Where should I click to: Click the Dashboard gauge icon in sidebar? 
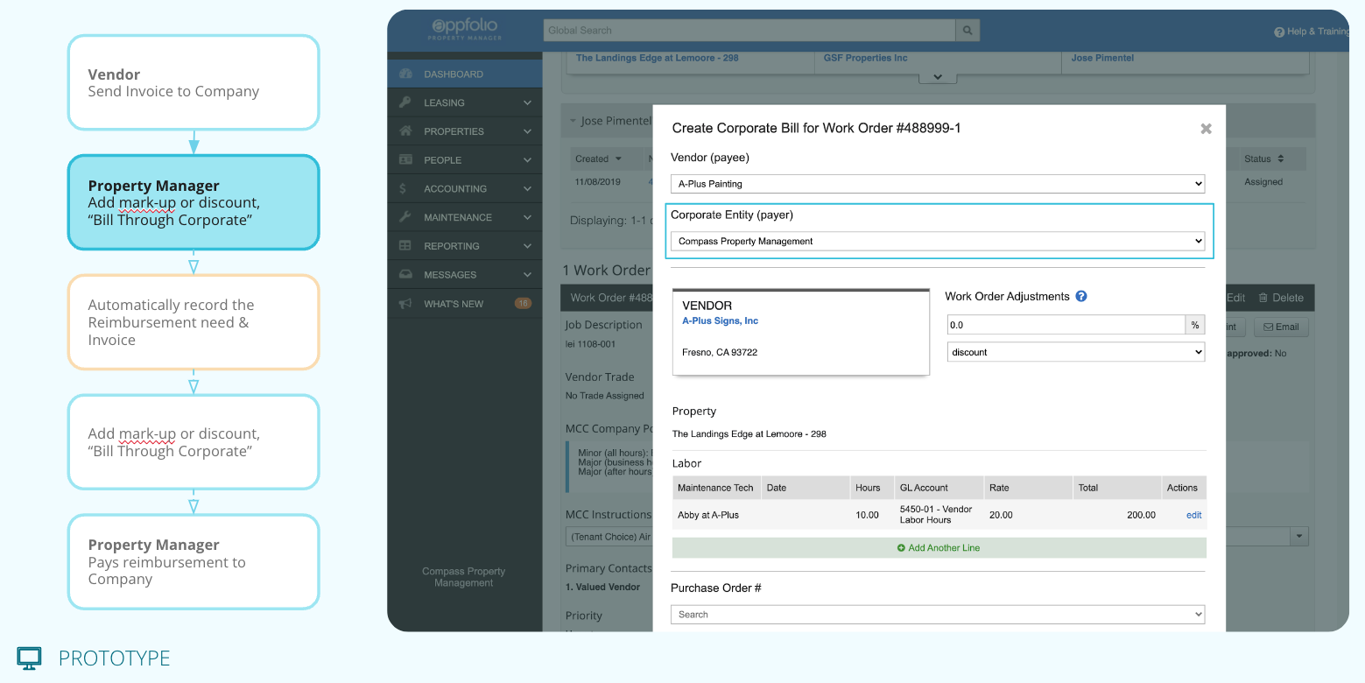click(x=405, y=74)
